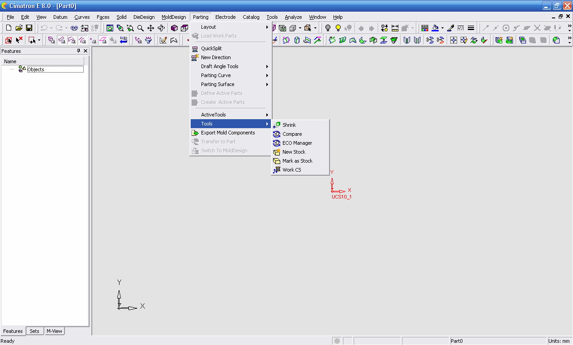Open the color table palette icon

pyautogui.click(x=425, y=28)
